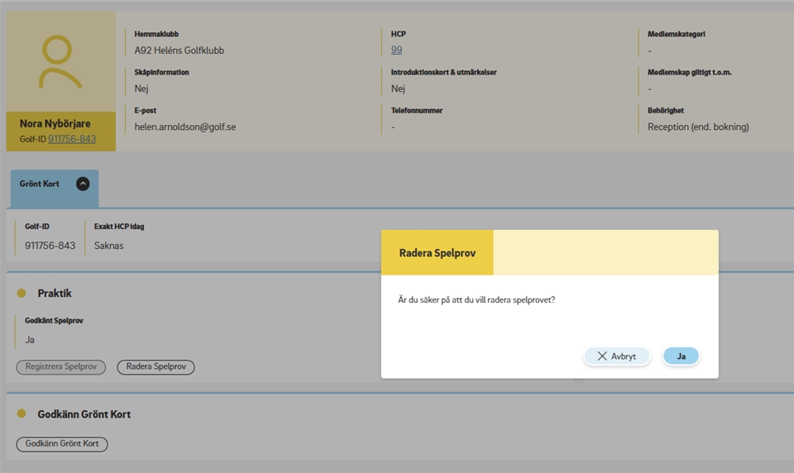This screenshot has width=794, height=473.
Task: Click the Radera Spelprov button
Action: 156,366
